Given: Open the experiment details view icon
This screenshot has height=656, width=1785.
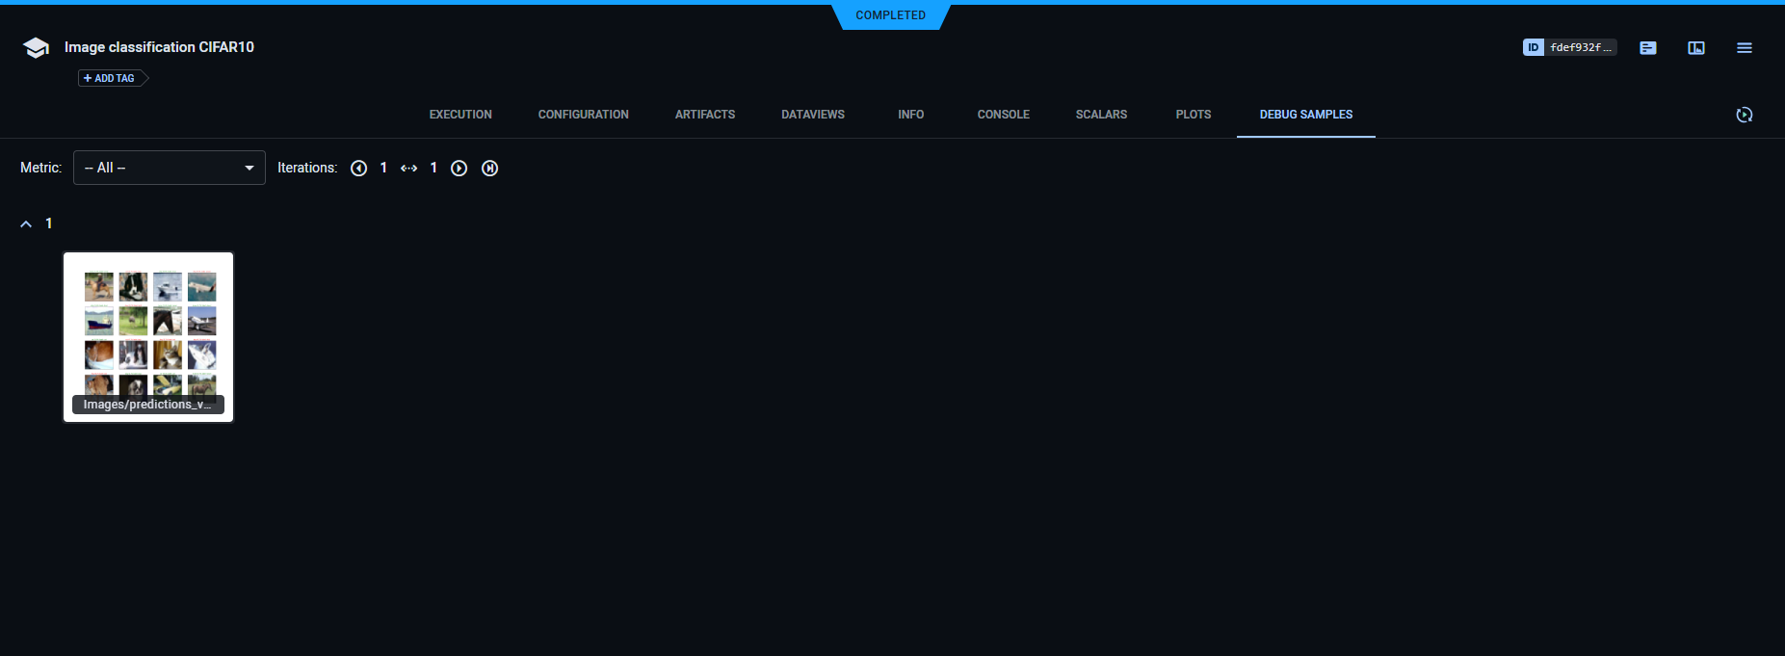Looking at the screenshot, I should pos(1647,48).
